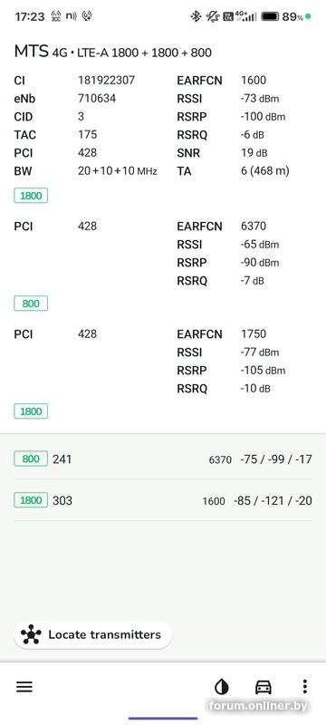Tap the battery icon in status bar

(270, 16)
